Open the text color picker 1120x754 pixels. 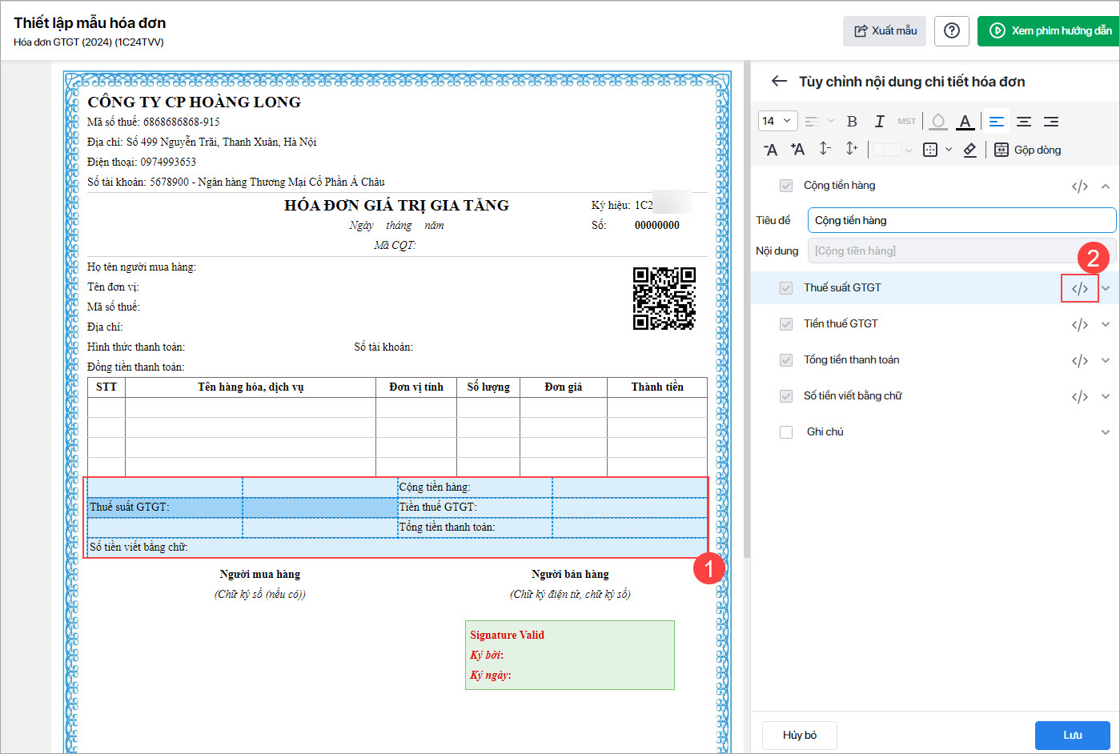[965, 122]
